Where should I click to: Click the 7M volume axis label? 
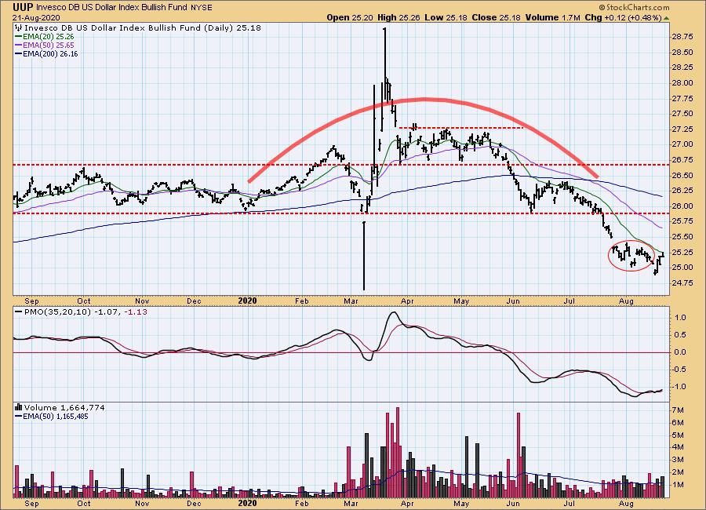point(678,410)
